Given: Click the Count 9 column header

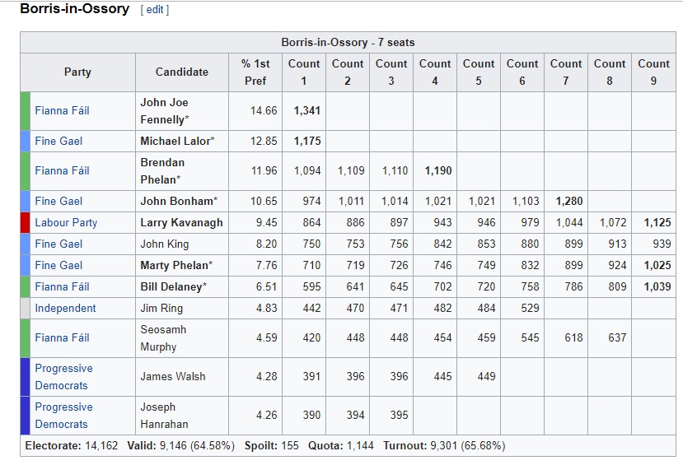Looking at the screenshot, I should [x=653, y=72].
